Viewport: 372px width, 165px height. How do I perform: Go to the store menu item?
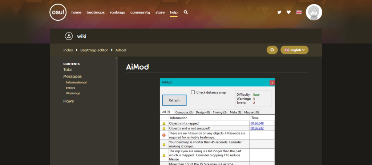[x=160, y=12]
